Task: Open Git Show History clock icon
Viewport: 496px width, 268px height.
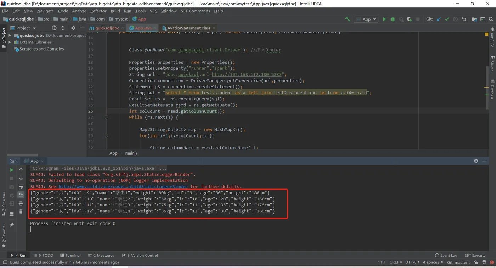Action: tap(456, 19)
